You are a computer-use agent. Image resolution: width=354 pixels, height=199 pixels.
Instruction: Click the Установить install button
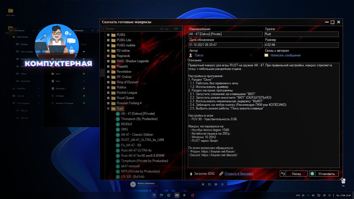[324, 174]
